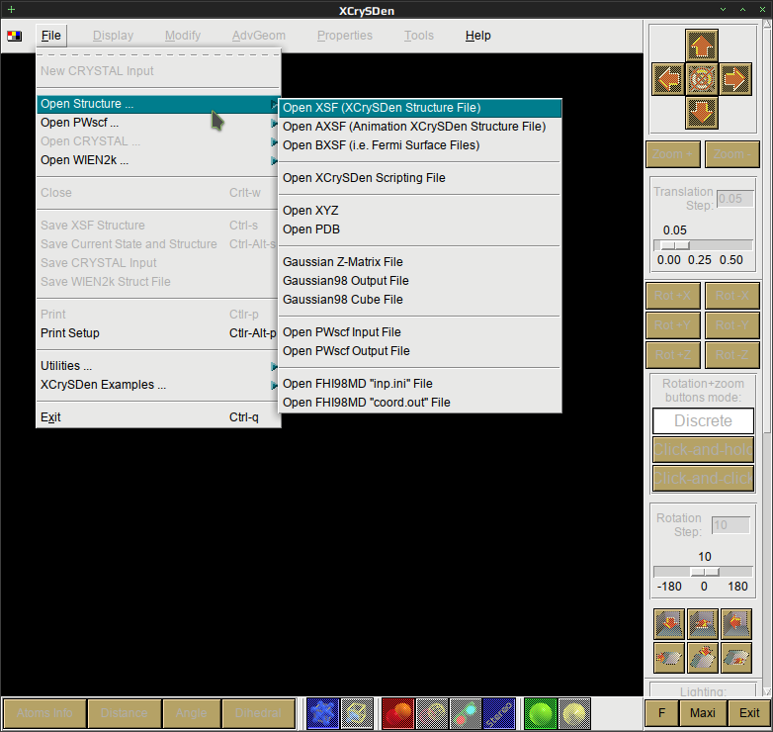
Task: Click the yellow wireframe cube icon
Action: click(357, 713)
